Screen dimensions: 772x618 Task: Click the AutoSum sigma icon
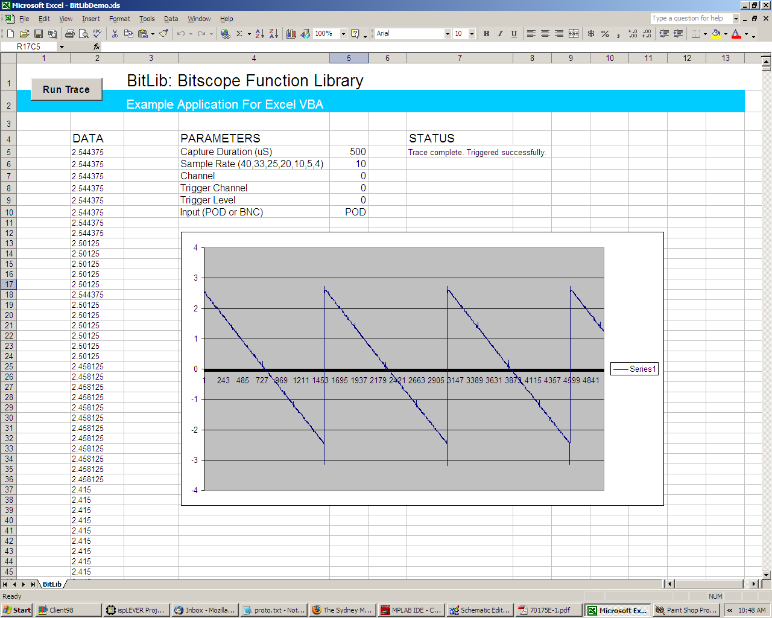tap(239, 34)
